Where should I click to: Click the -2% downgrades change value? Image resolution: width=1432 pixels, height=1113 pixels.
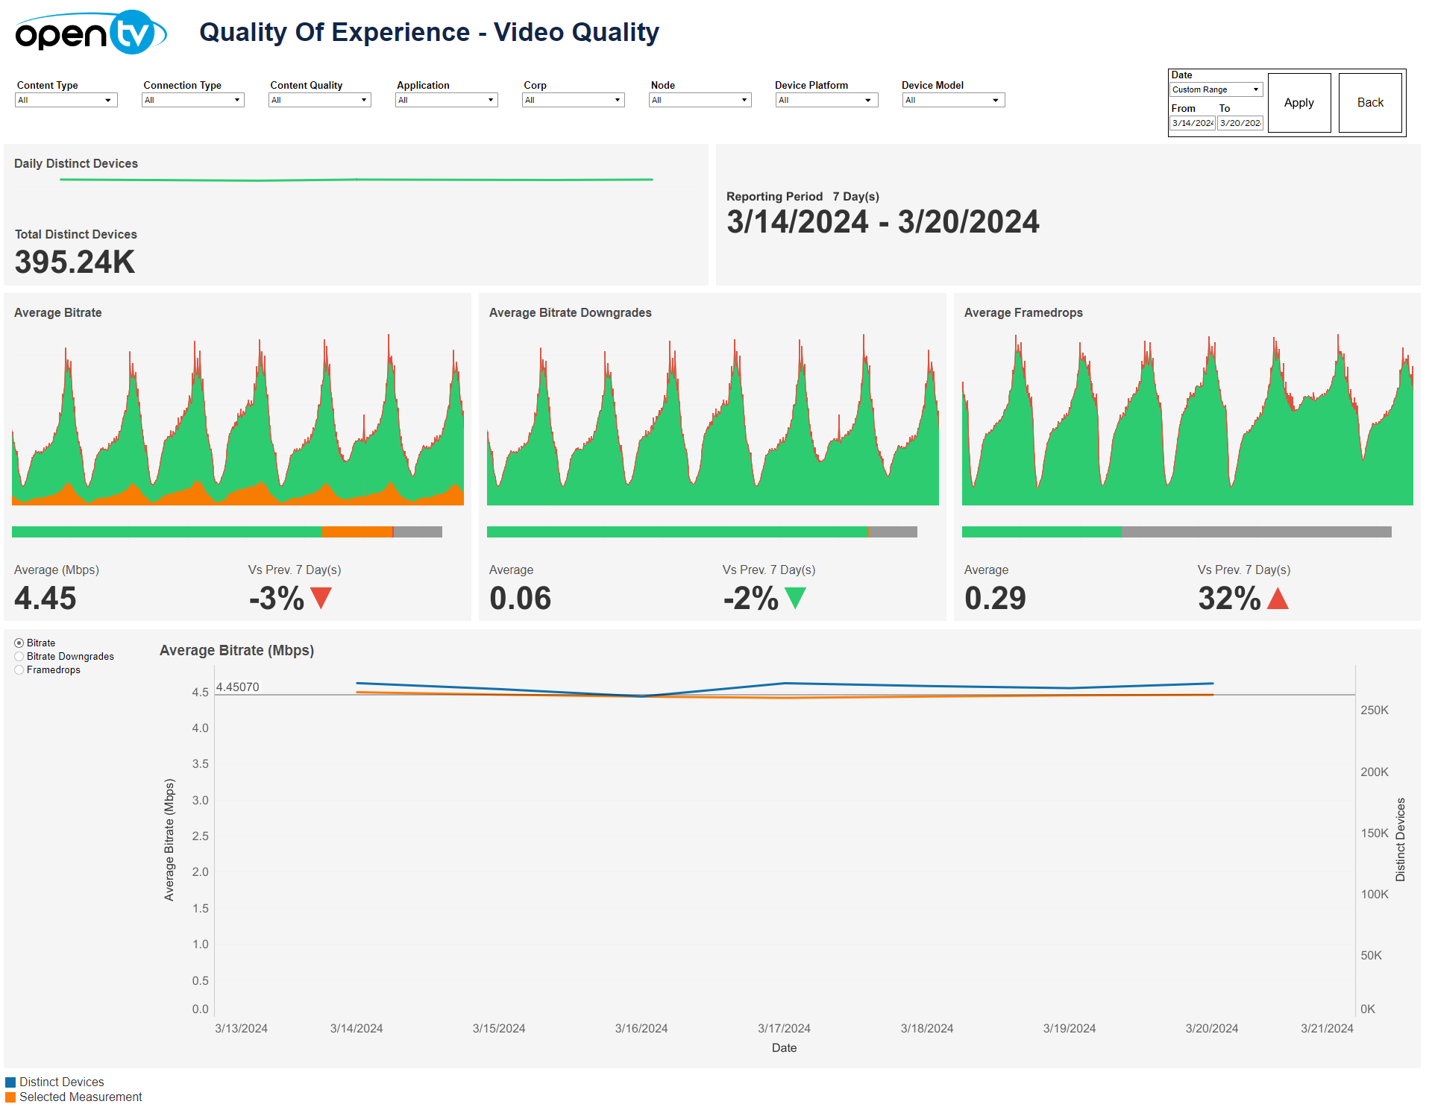[751, 598]
